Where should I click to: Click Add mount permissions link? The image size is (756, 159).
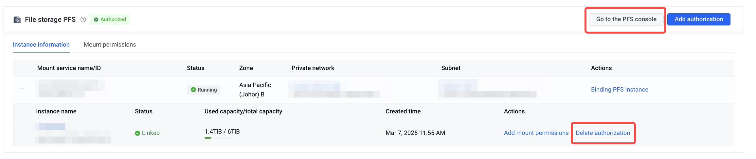click(536, 133)
